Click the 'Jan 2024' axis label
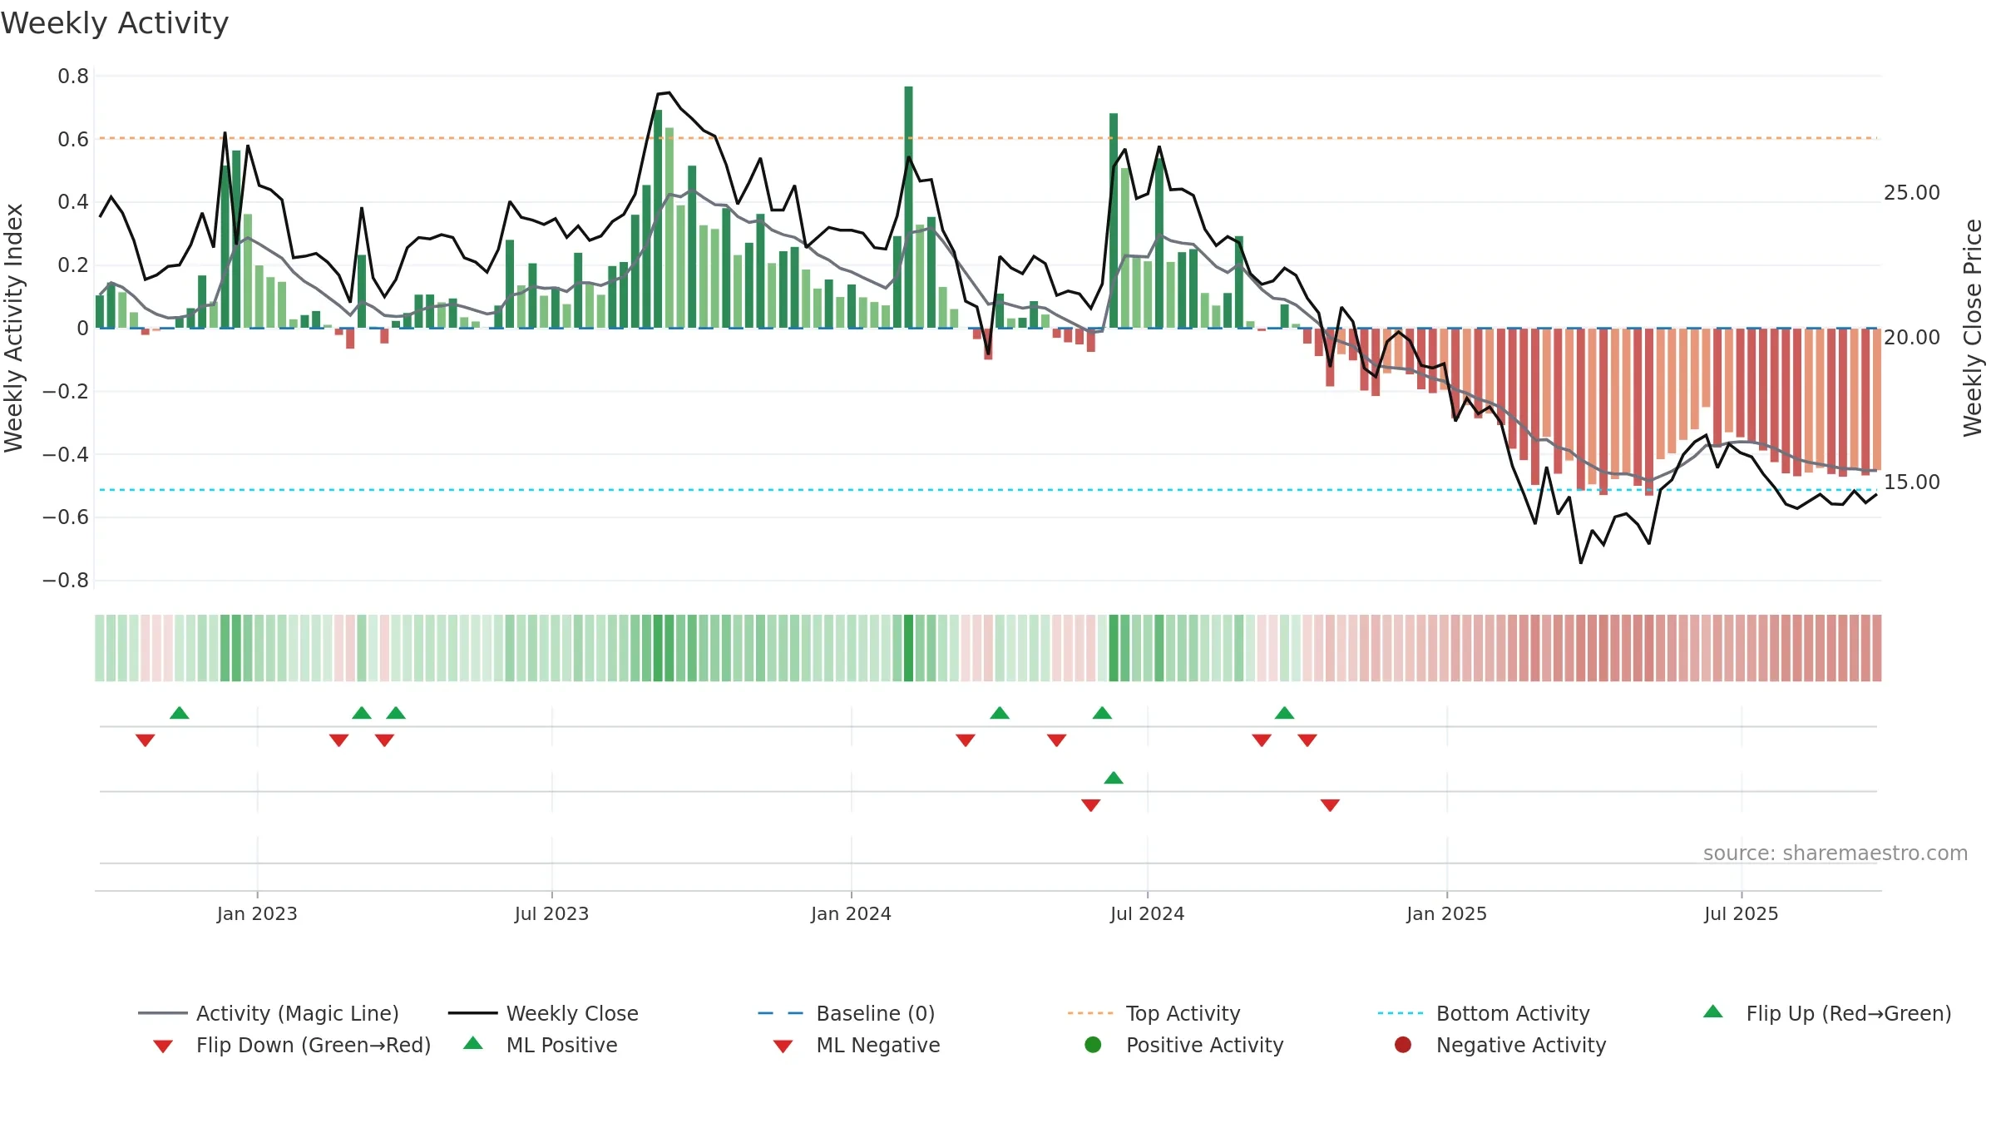1996x1123 pixels. click(x=851, y=913)
